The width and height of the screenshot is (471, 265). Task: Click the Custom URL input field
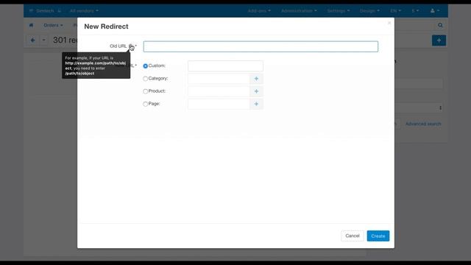(x=225, y=66)
